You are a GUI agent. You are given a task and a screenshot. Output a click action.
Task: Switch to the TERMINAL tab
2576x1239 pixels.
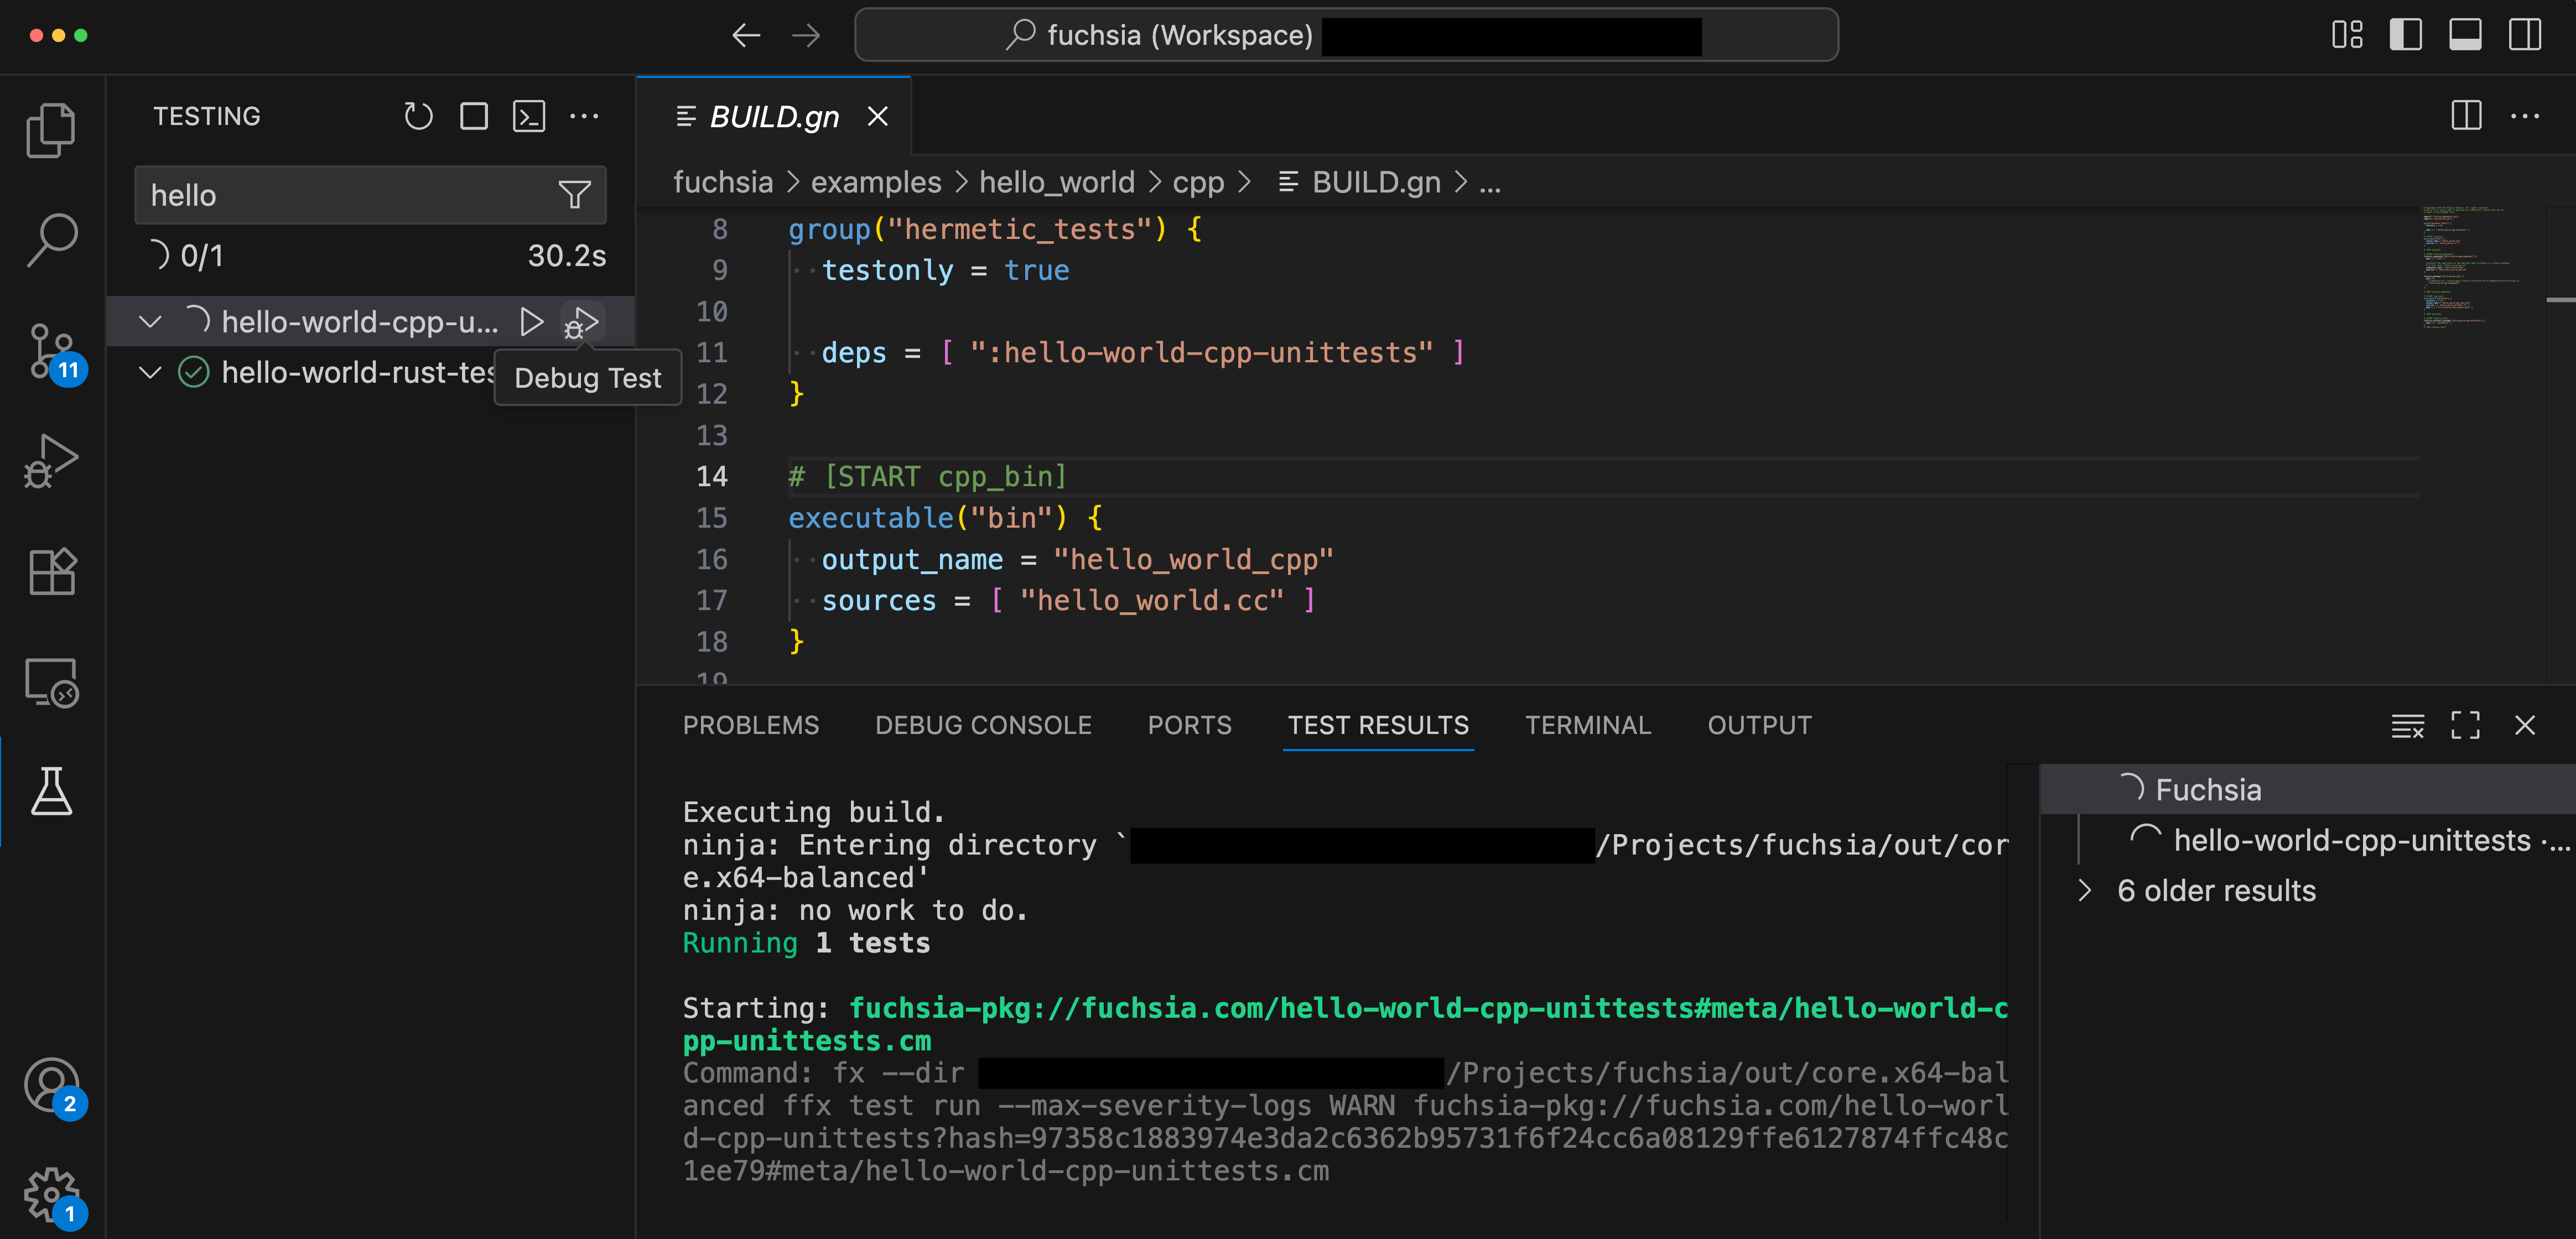click(1587, 725)
